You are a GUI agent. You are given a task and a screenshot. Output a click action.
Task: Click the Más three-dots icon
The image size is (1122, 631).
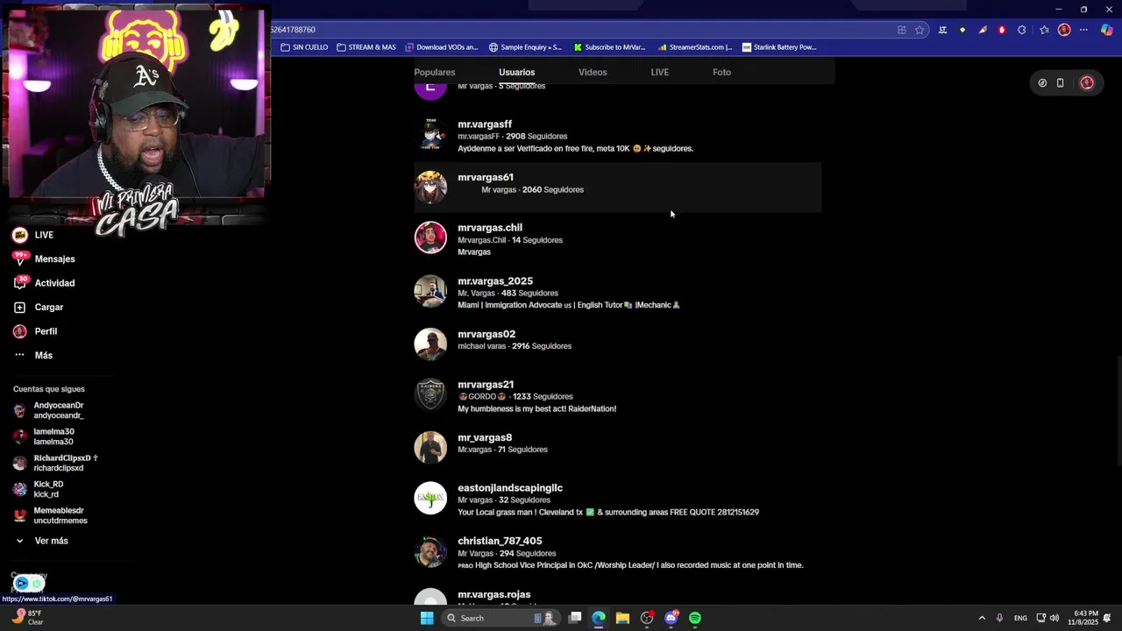pyautogui.click(x=19, y=355)
